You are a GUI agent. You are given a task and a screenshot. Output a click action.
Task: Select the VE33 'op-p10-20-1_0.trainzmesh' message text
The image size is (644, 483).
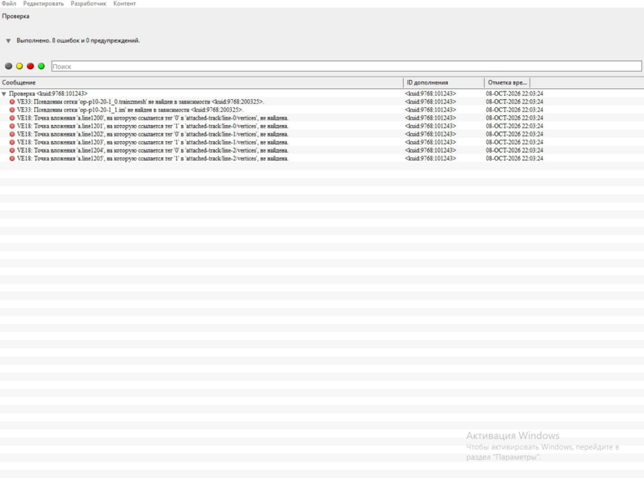(140, 102)
